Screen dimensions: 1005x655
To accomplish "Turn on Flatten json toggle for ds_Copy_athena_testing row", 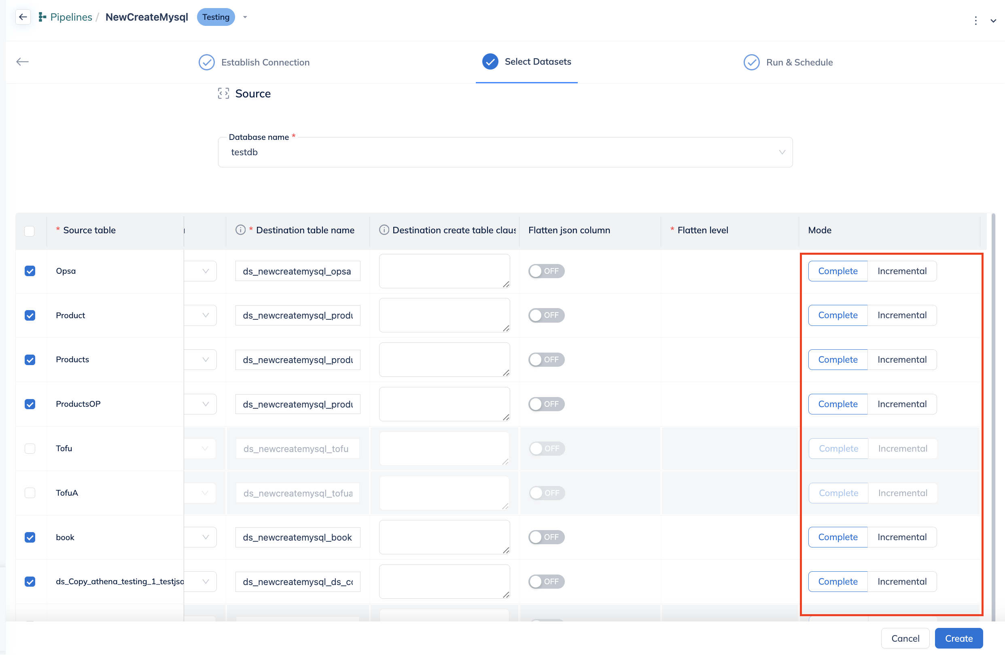I will (x=546, y=581).
